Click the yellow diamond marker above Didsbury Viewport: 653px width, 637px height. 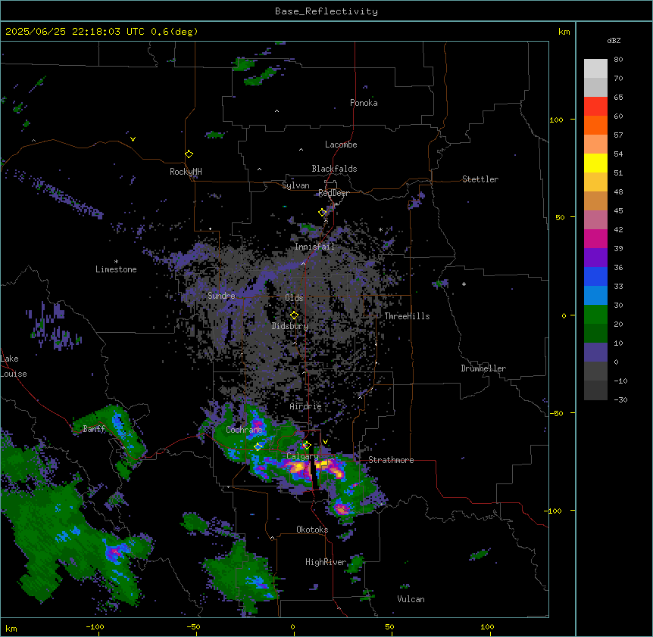295,315
